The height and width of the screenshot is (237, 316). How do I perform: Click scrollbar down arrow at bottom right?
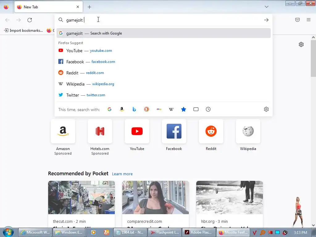[313, 225]
